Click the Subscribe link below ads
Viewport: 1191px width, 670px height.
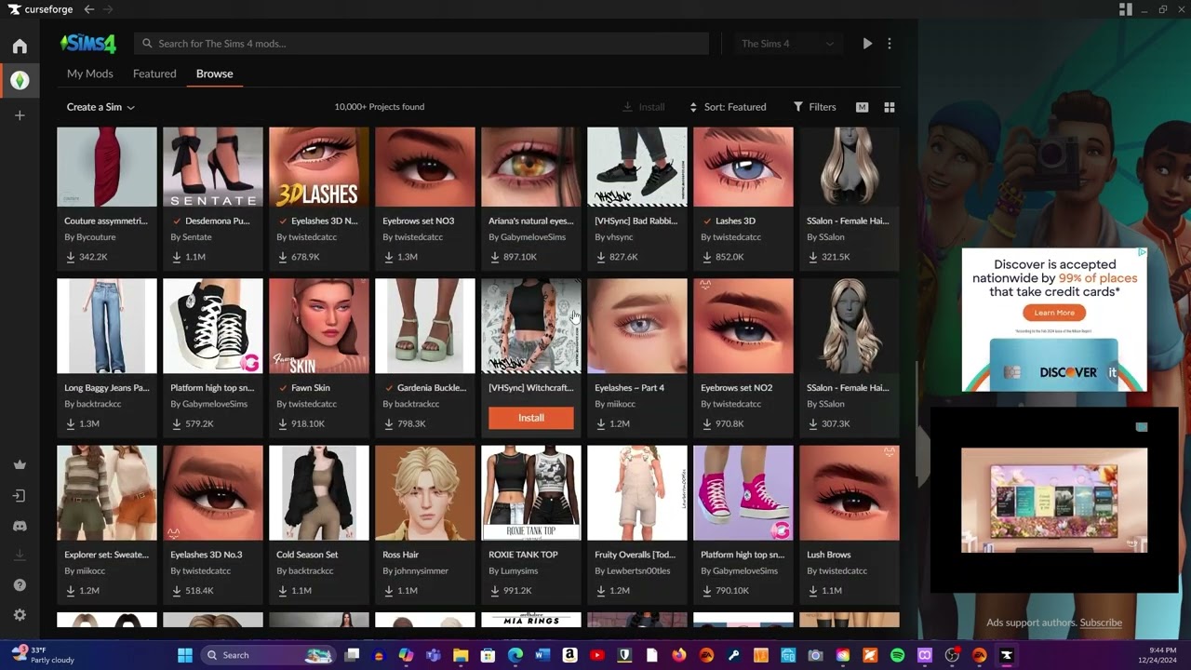pyautogui.click(x=1101, y=623)
